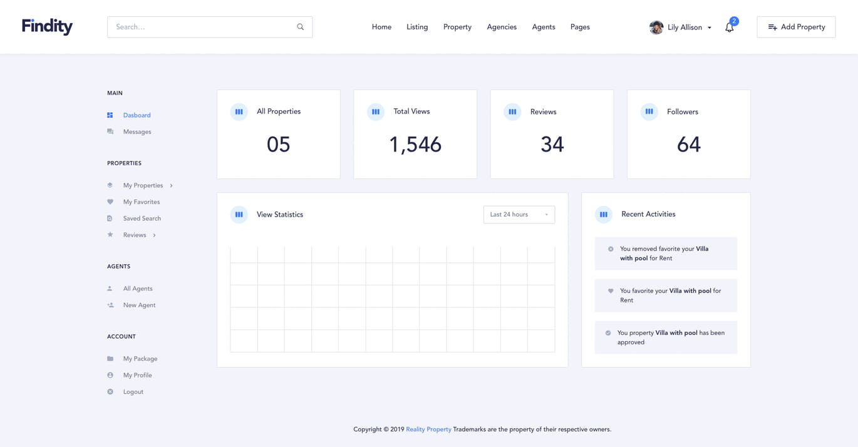858x447 pixels.
Task: Open the Lily Allison account dropdown
Action: pyautogui.click(x=708, y=28)
